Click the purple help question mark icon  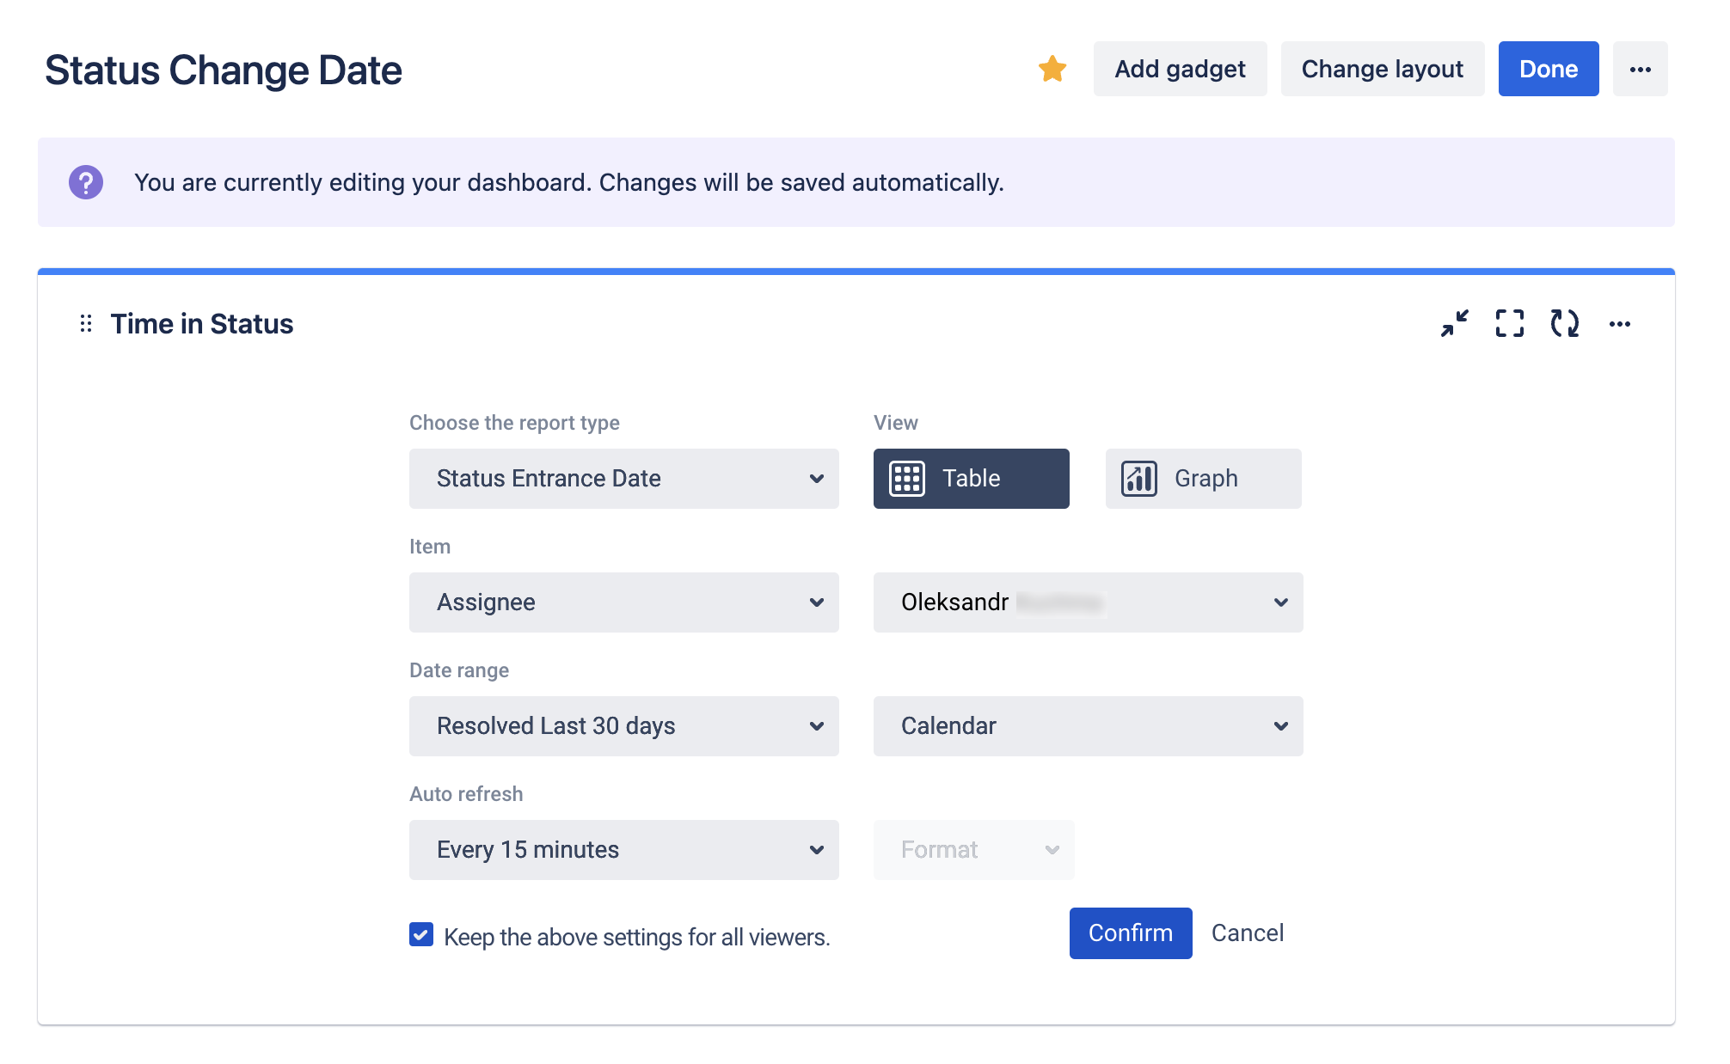click(86, 181)
